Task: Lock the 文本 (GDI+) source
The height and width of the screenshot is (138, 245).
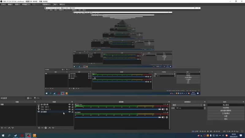Action: 72,107
